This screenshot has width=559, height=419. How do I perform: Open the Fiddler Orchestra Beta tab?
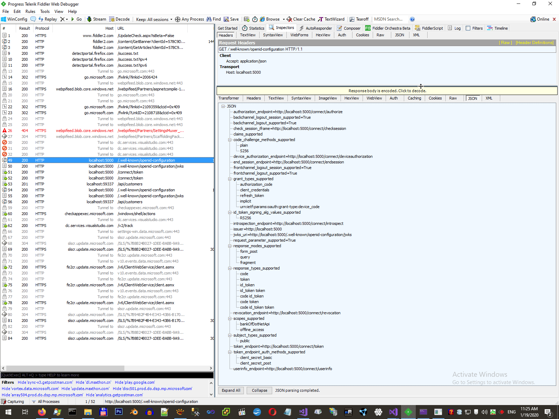[388, 28]
